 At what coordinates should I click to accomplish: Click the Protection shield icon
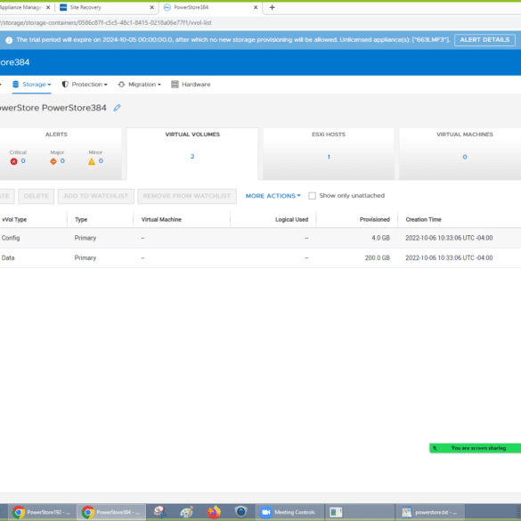click(x=65, y=85)
